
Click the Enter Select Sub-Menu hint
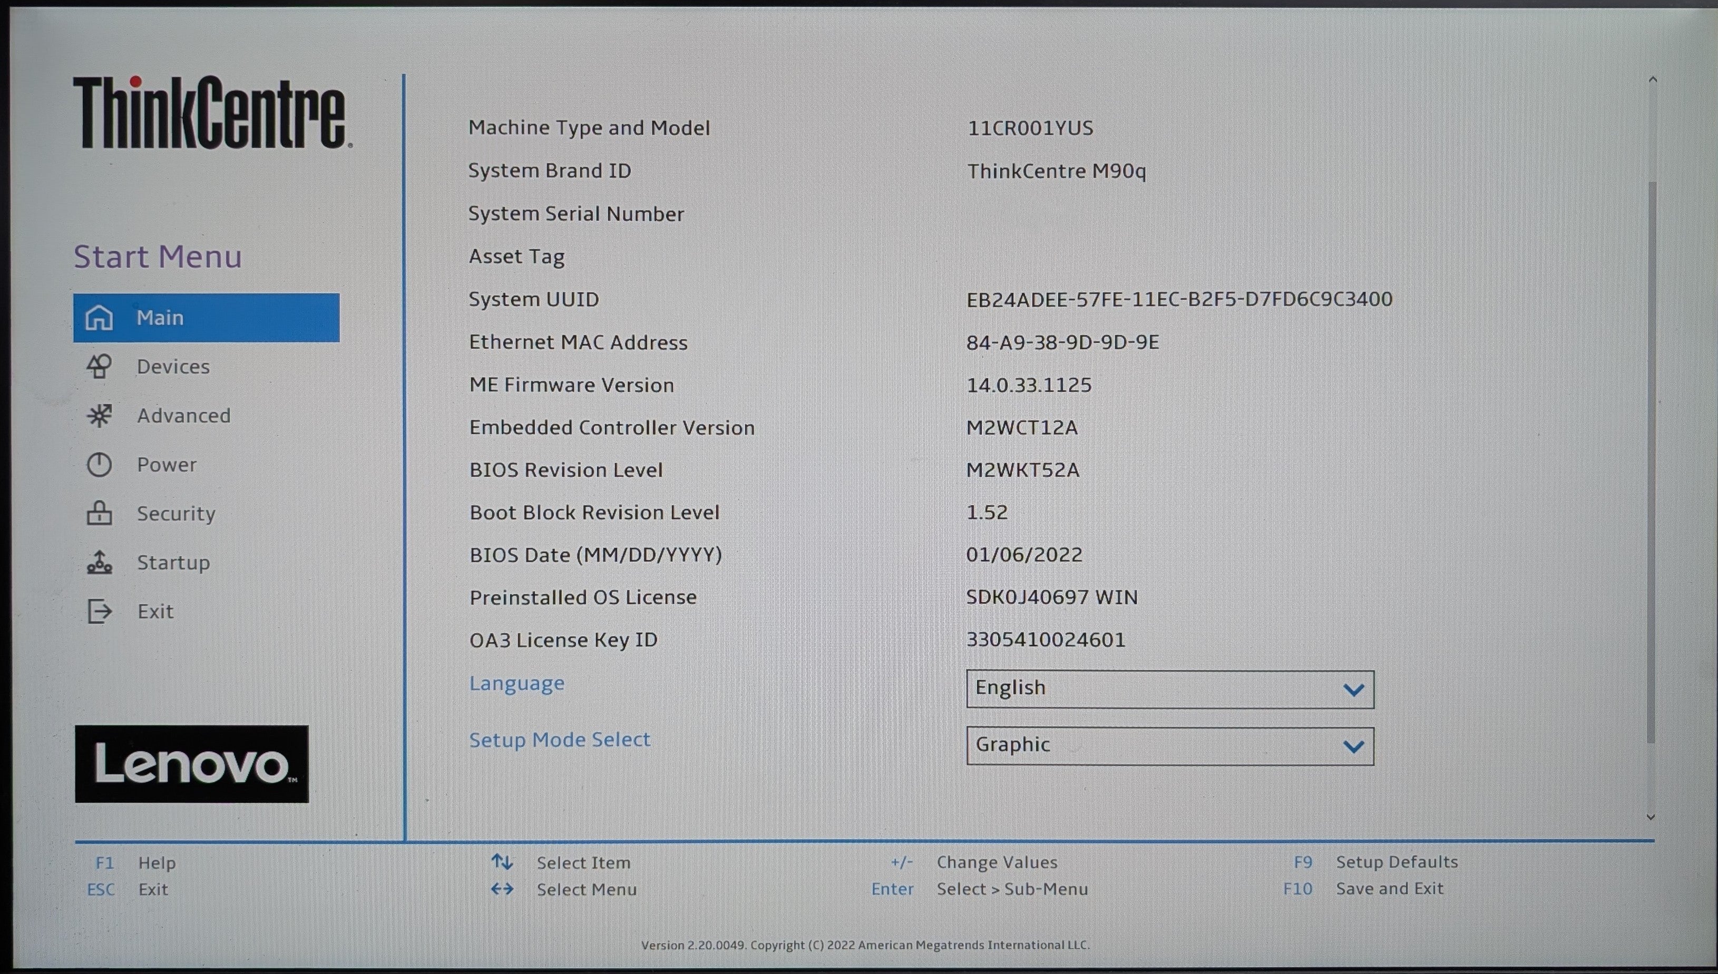980,889
